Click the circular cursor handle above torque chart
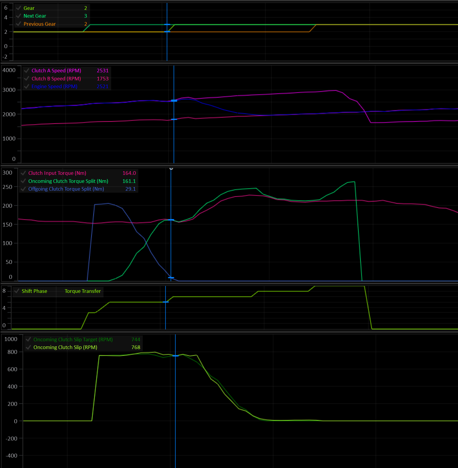458x468 pixels. click(171, 168)
